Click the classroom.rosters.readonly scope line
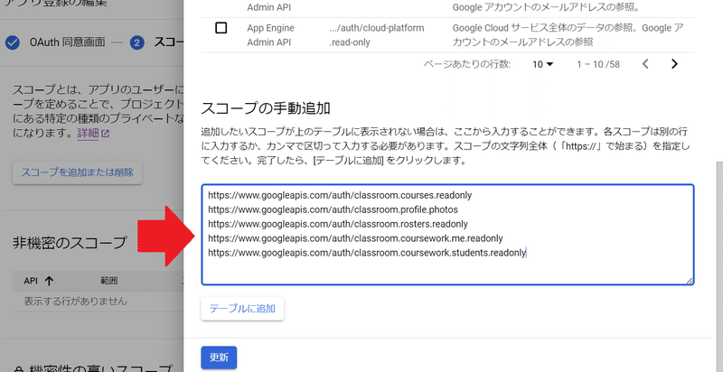 pyautogui.click(x=338, y=224)
